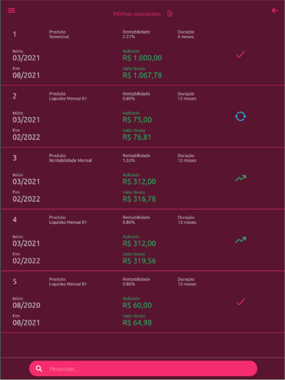Open the hamburger navigation menu

pyautogui.click(x=11, y=10)
